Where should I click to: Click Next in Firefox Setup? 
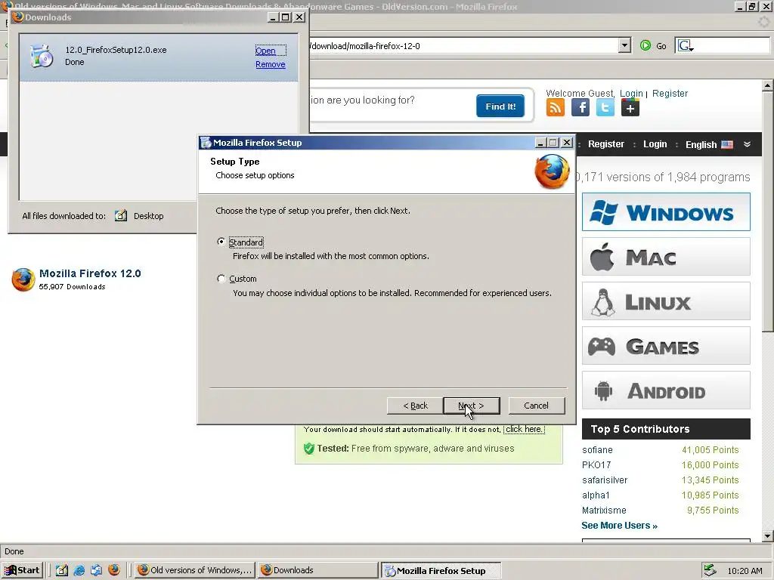click(472, 406)
